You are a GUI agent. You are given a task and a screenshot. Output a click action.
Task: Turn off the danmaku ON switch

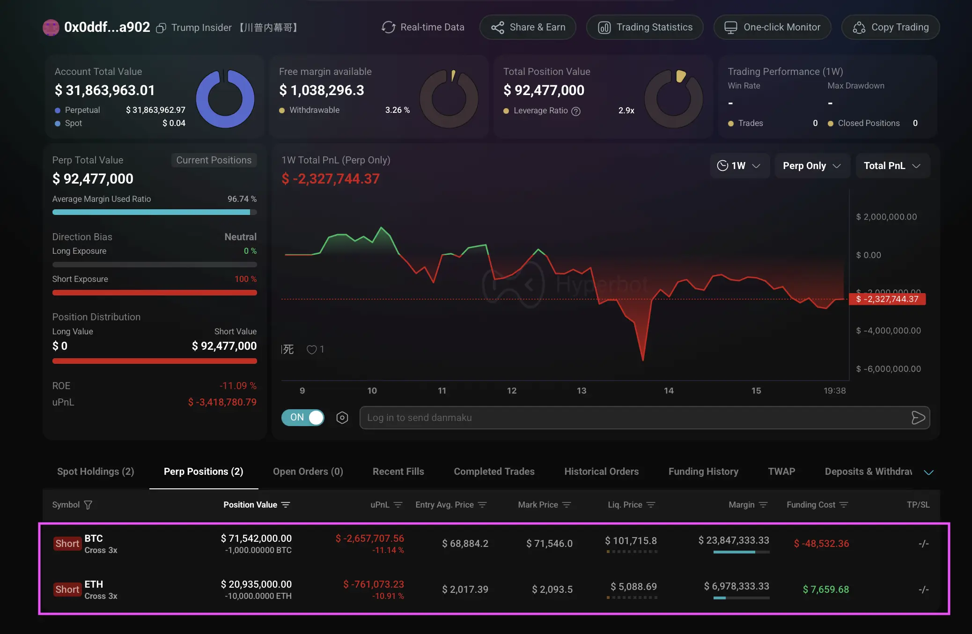point(303,418)
